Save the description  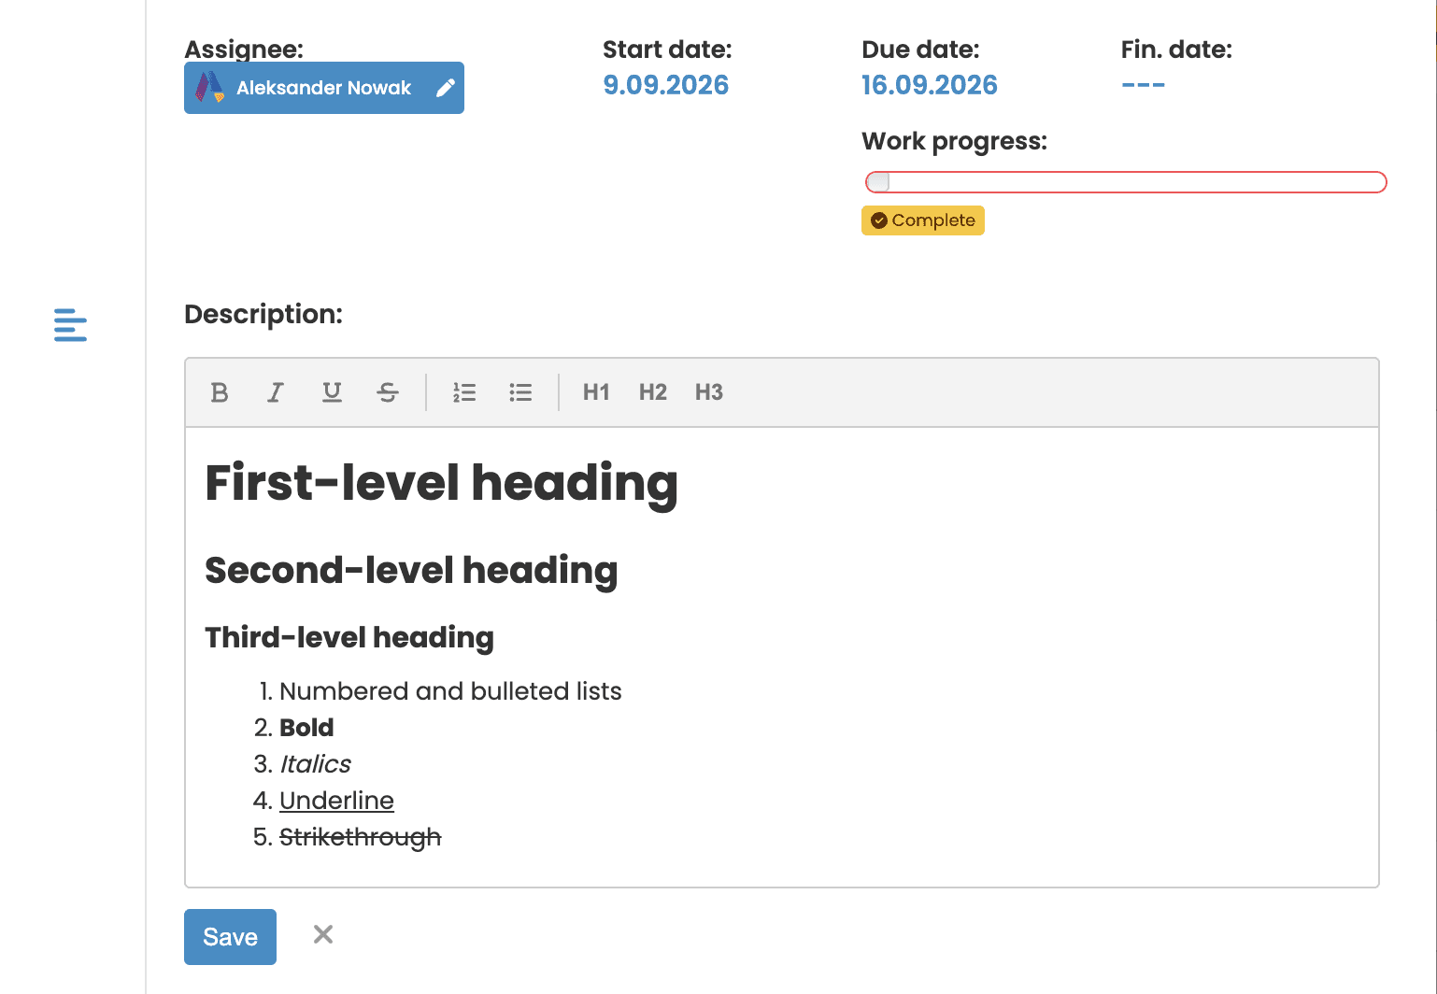pyautogui.click(x=230, y=937)
